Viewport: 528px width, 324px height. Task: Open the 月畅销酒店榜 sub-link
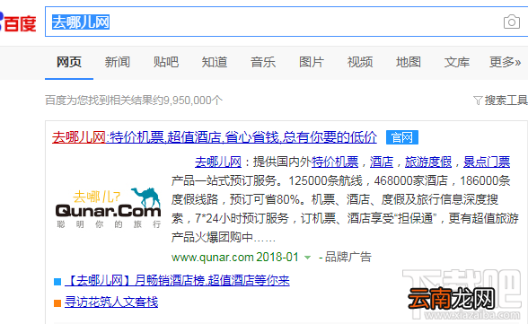177,281
